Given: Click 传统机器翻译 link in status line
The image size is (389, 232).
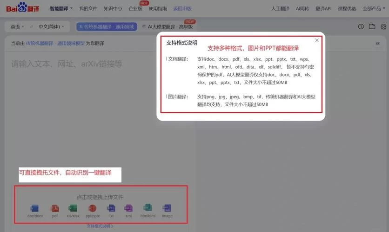Looking at the screenshot, I should click(40, 44).
